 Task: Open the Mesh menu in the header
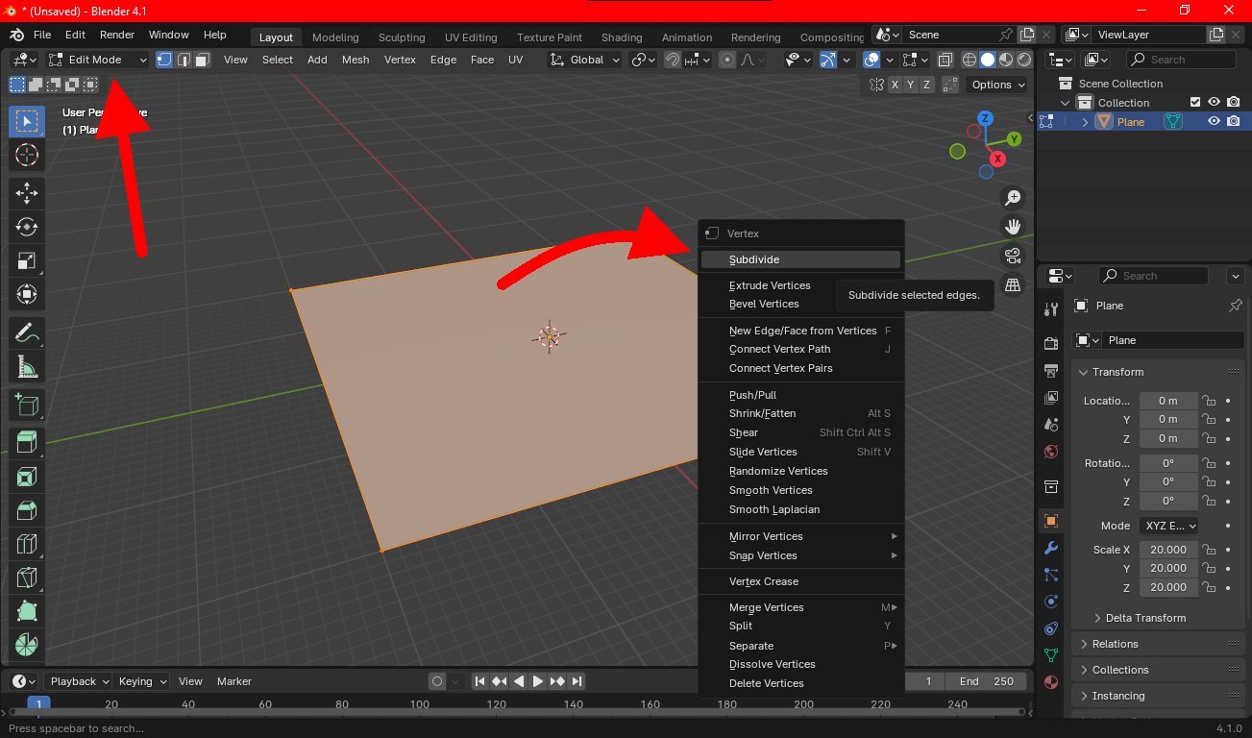click(x=356, y=60)
